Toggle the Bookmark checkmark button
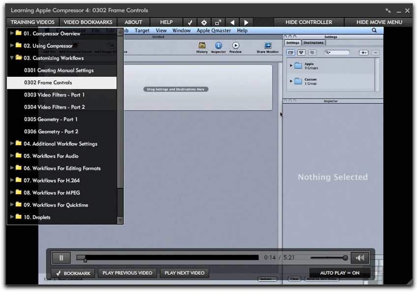Screen dimensions: 418x292 pos(73,273)
